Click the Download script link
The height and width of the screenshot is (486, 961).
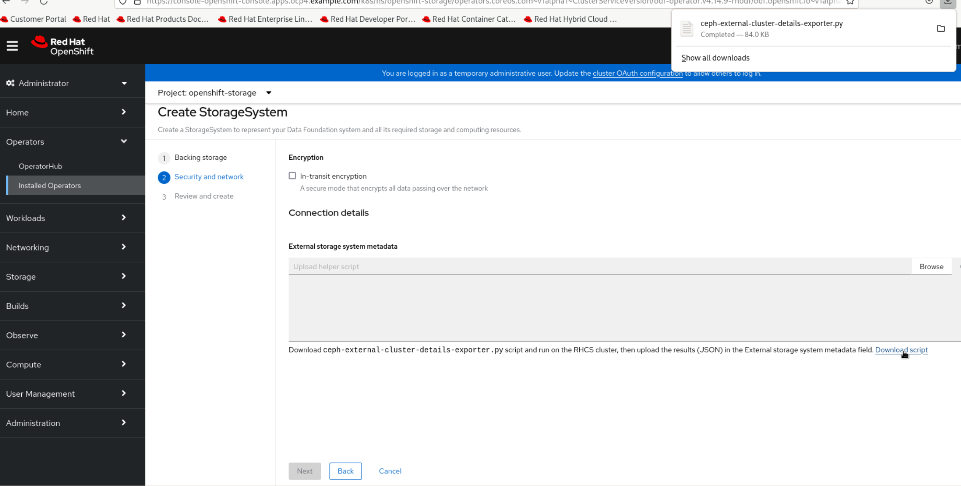coord(902,350)
